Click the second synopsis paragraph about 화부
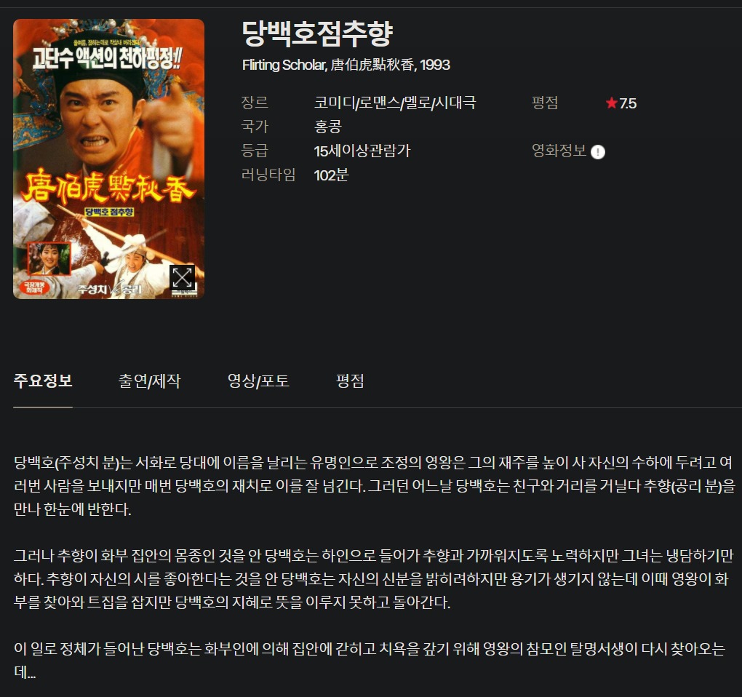 [x=374, y=578]
